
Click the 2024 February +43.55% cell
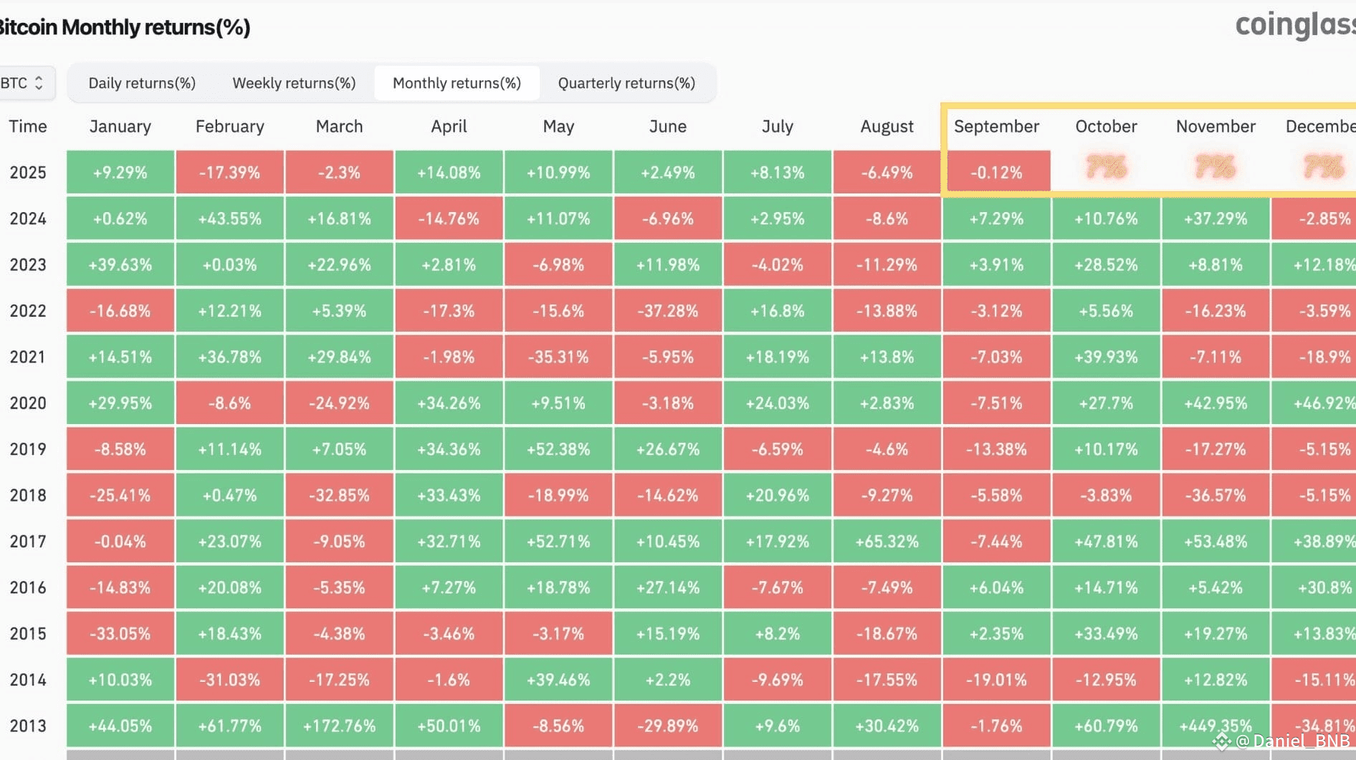click(x=230, y=218)
